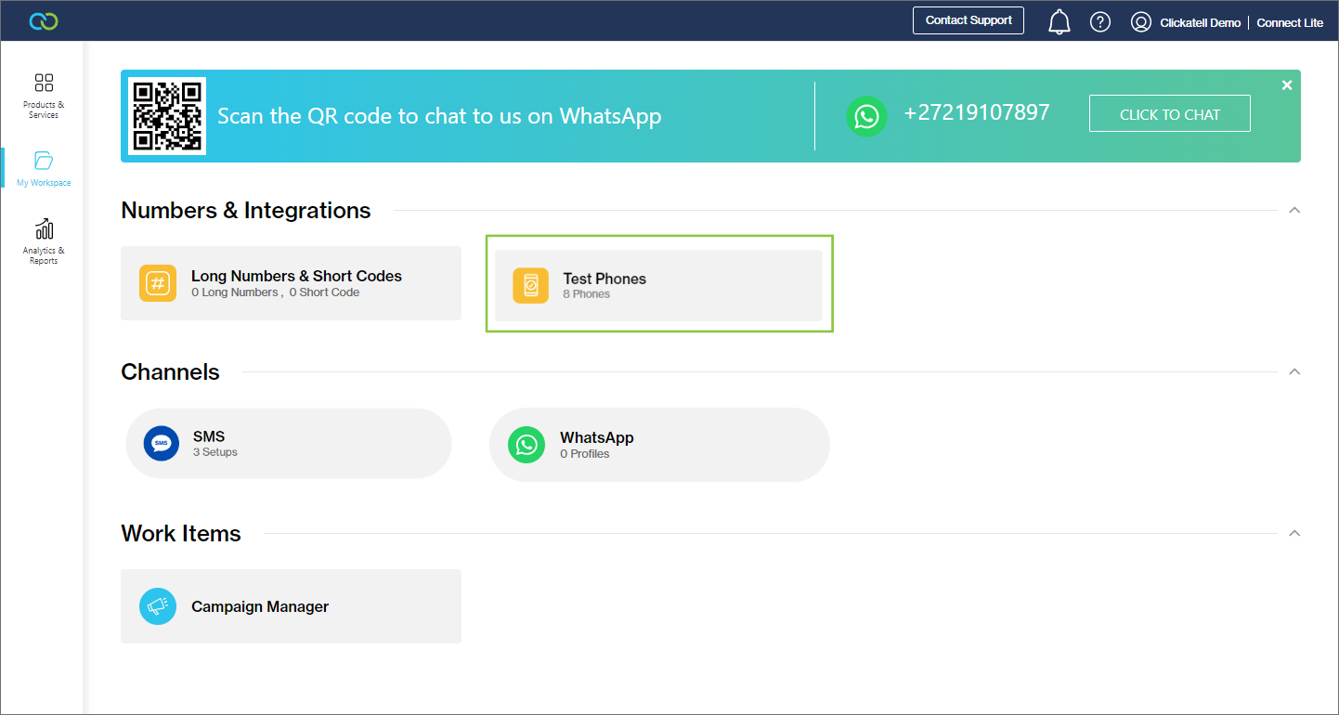This screenshot has height=715, width=1339.
Task: Open the notifications bell
Action: point(1059,22)
